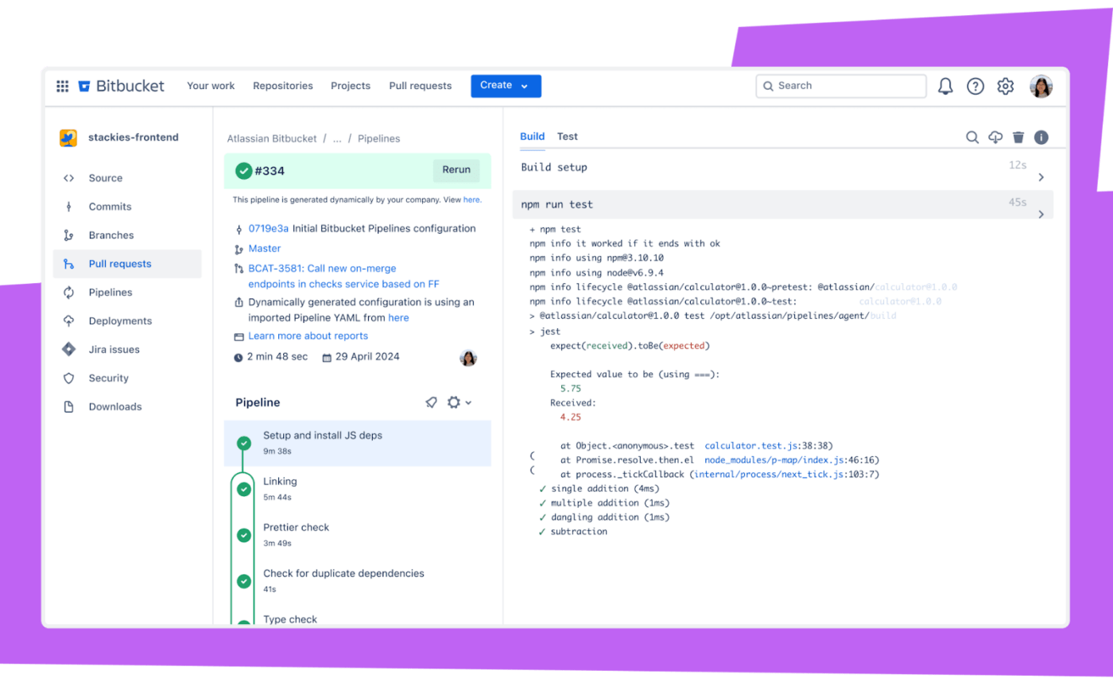Open the Pipelines breadcrumb link
1113x686 pixels.
(x=379, y=138)
